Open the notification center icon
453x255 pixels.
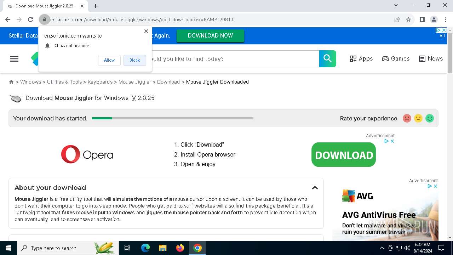(441, 248)
